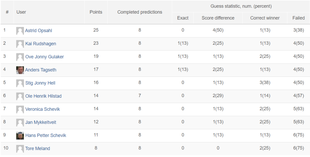Select the Score difference column header

pyautogui.click(x=218, y=18)
